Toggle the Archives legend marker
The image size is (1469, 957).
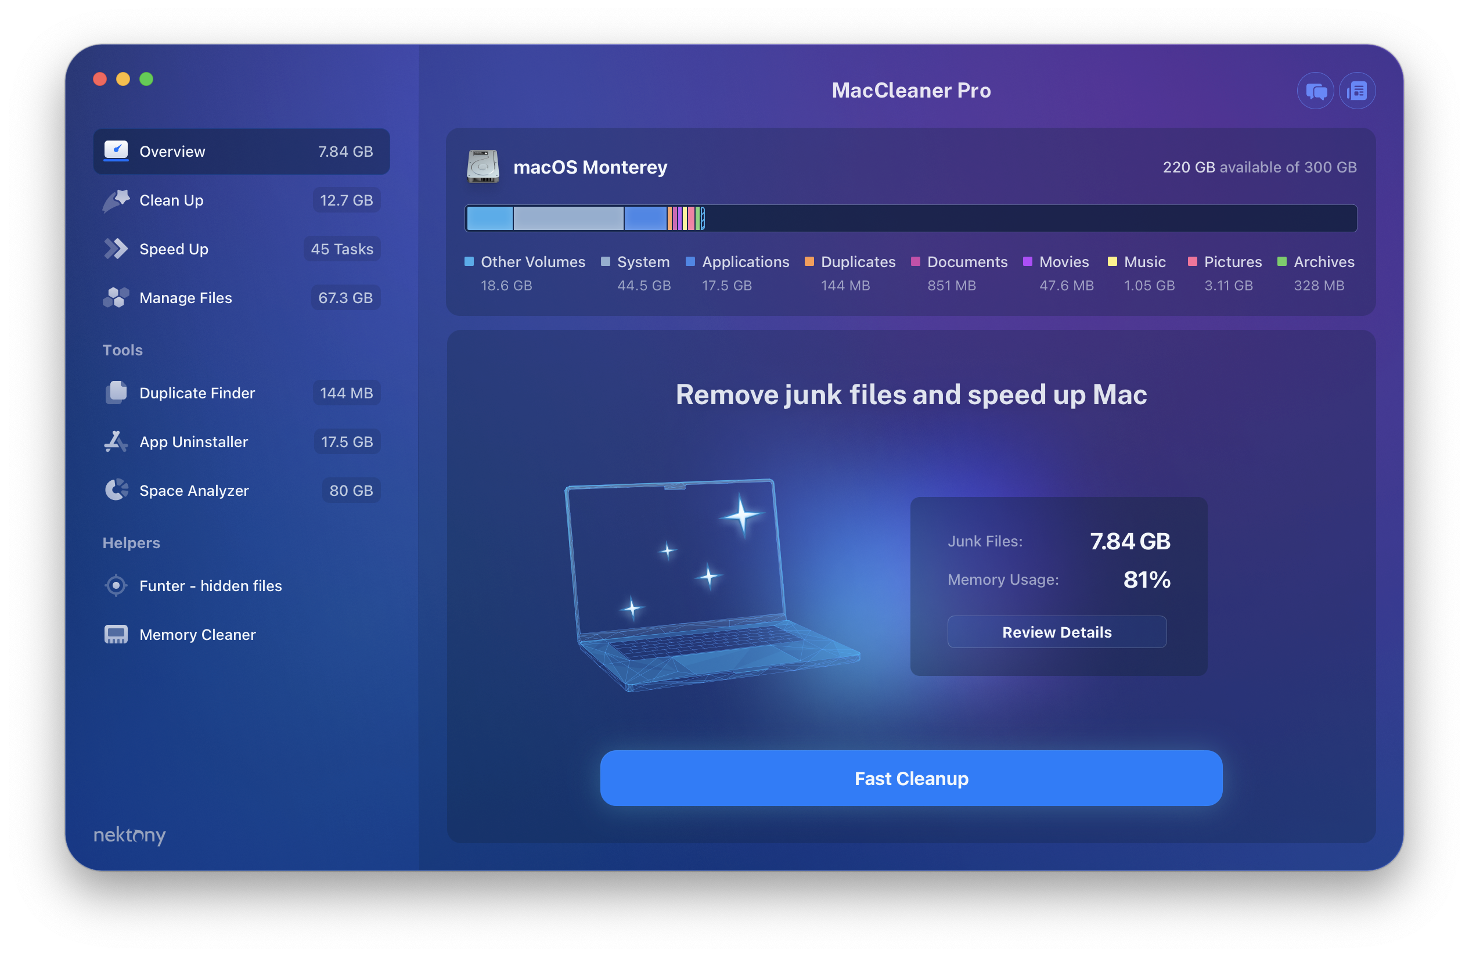pos(1281,261)
